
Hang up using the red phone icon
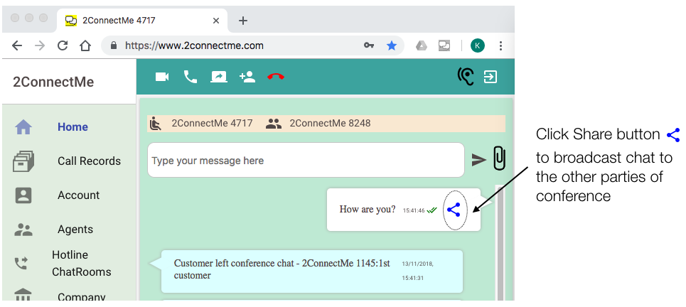(x=276, y=77)
